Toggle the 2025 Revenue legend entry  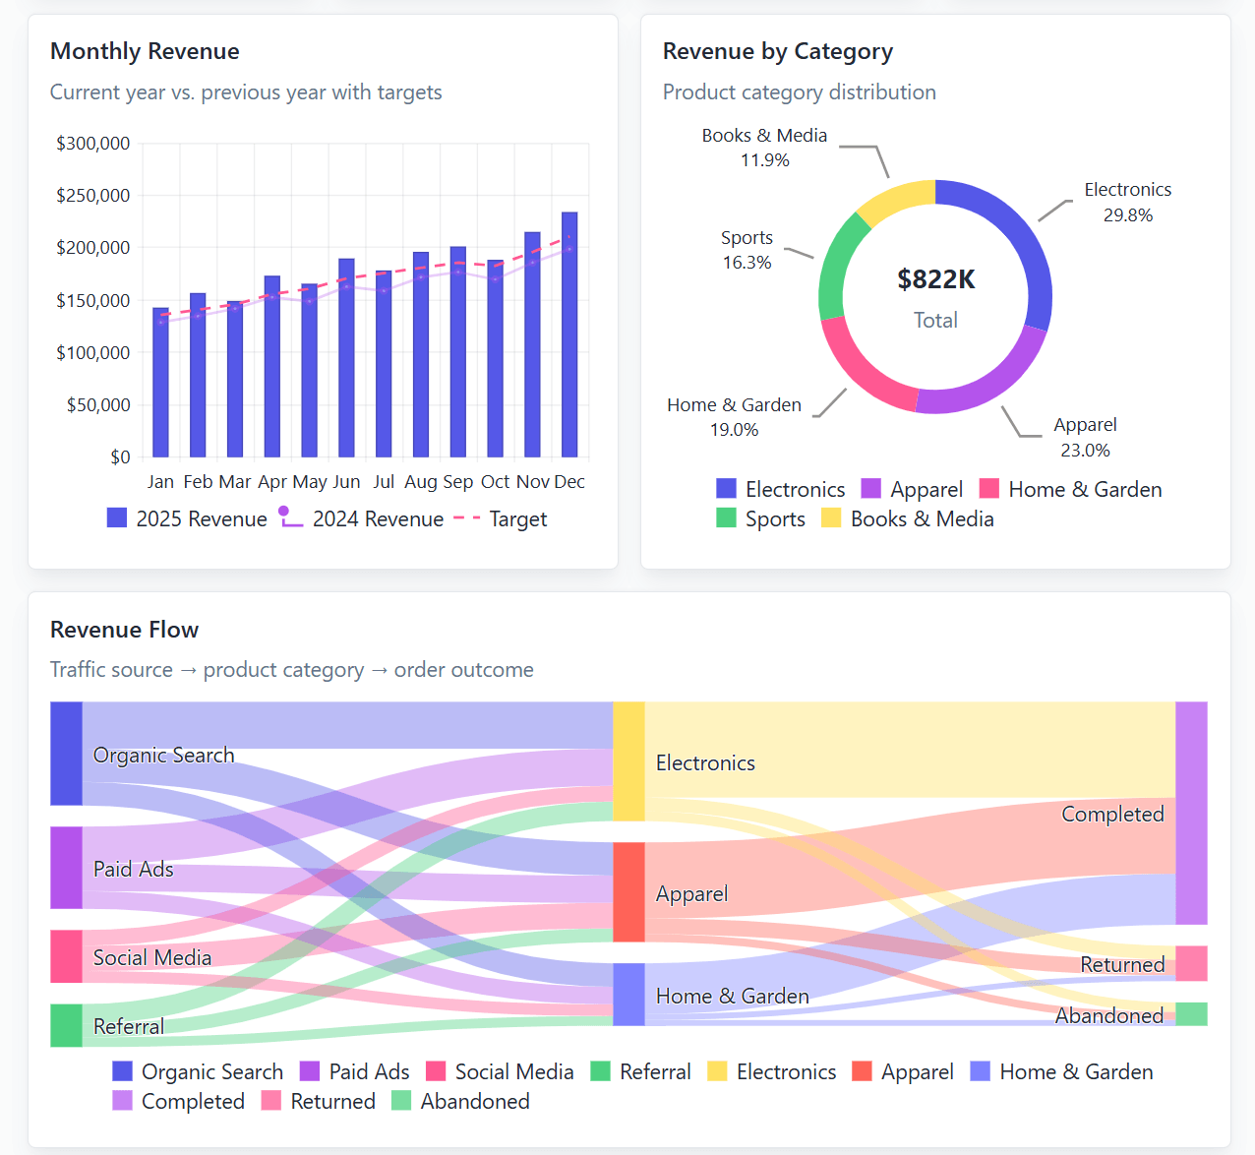pos(187,518)
